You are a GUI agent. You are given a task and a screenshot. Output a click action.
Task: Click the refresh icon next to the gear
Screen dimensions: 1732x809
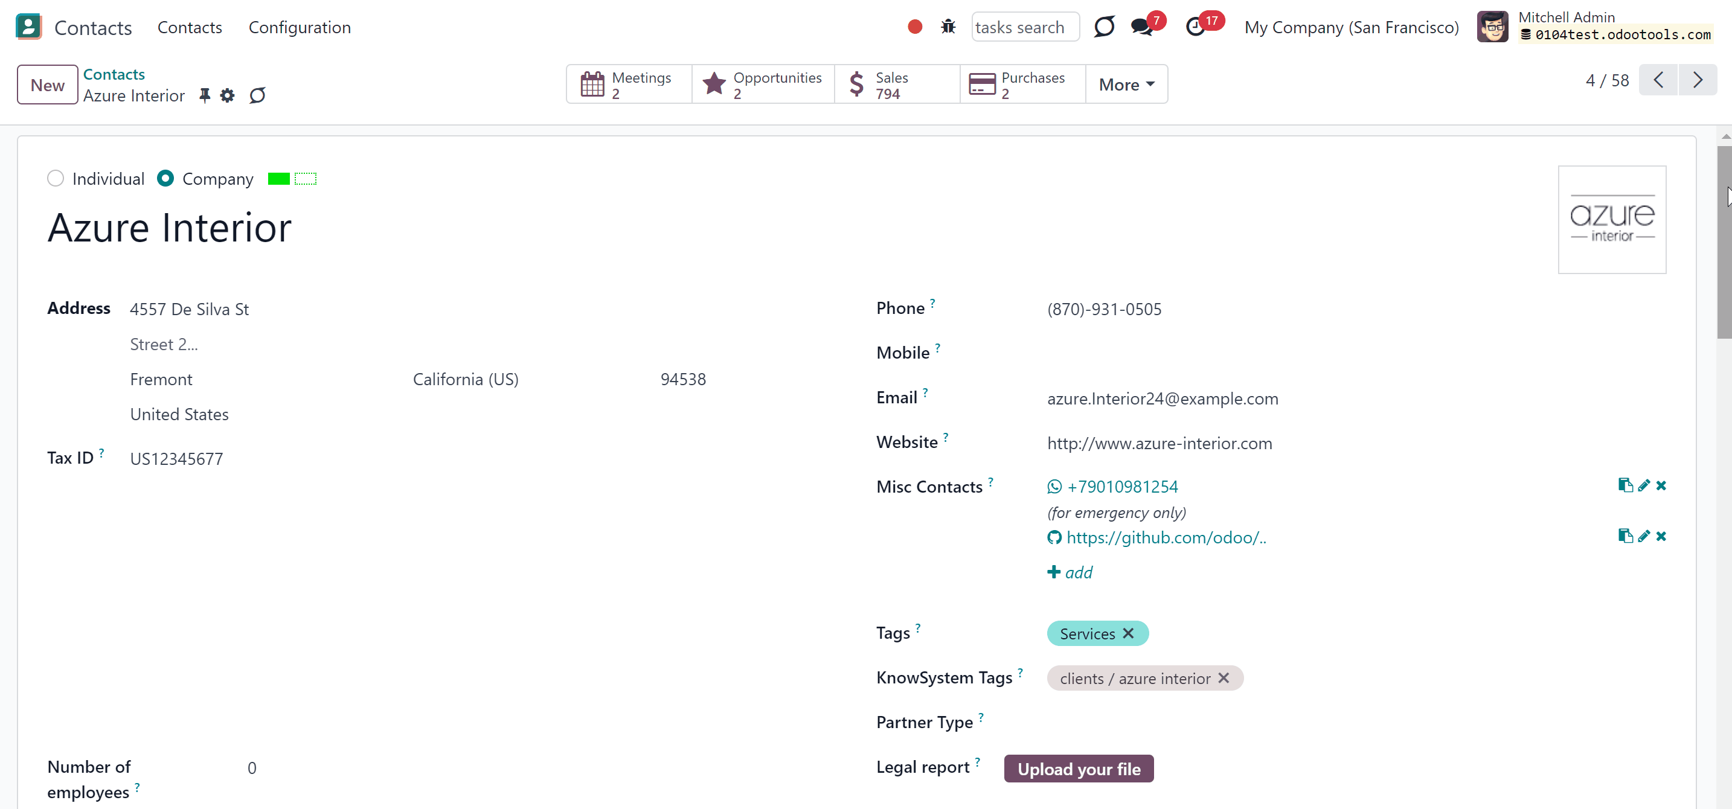point(257,95)
